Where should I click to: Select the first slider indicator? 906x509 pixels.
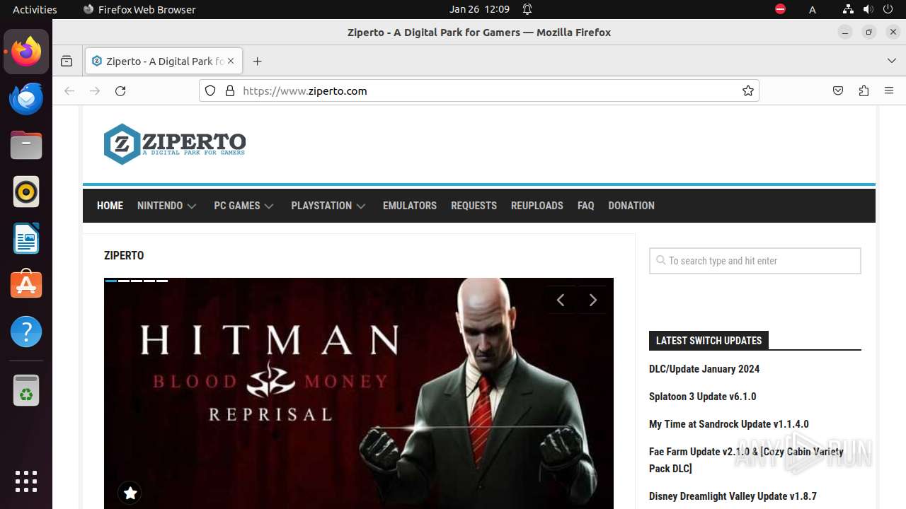(110, 281)
